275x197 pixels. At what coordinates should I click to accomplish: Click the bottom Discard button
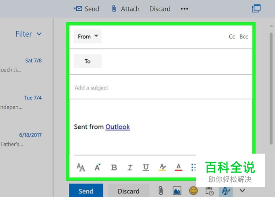click(x=128, y=191)
